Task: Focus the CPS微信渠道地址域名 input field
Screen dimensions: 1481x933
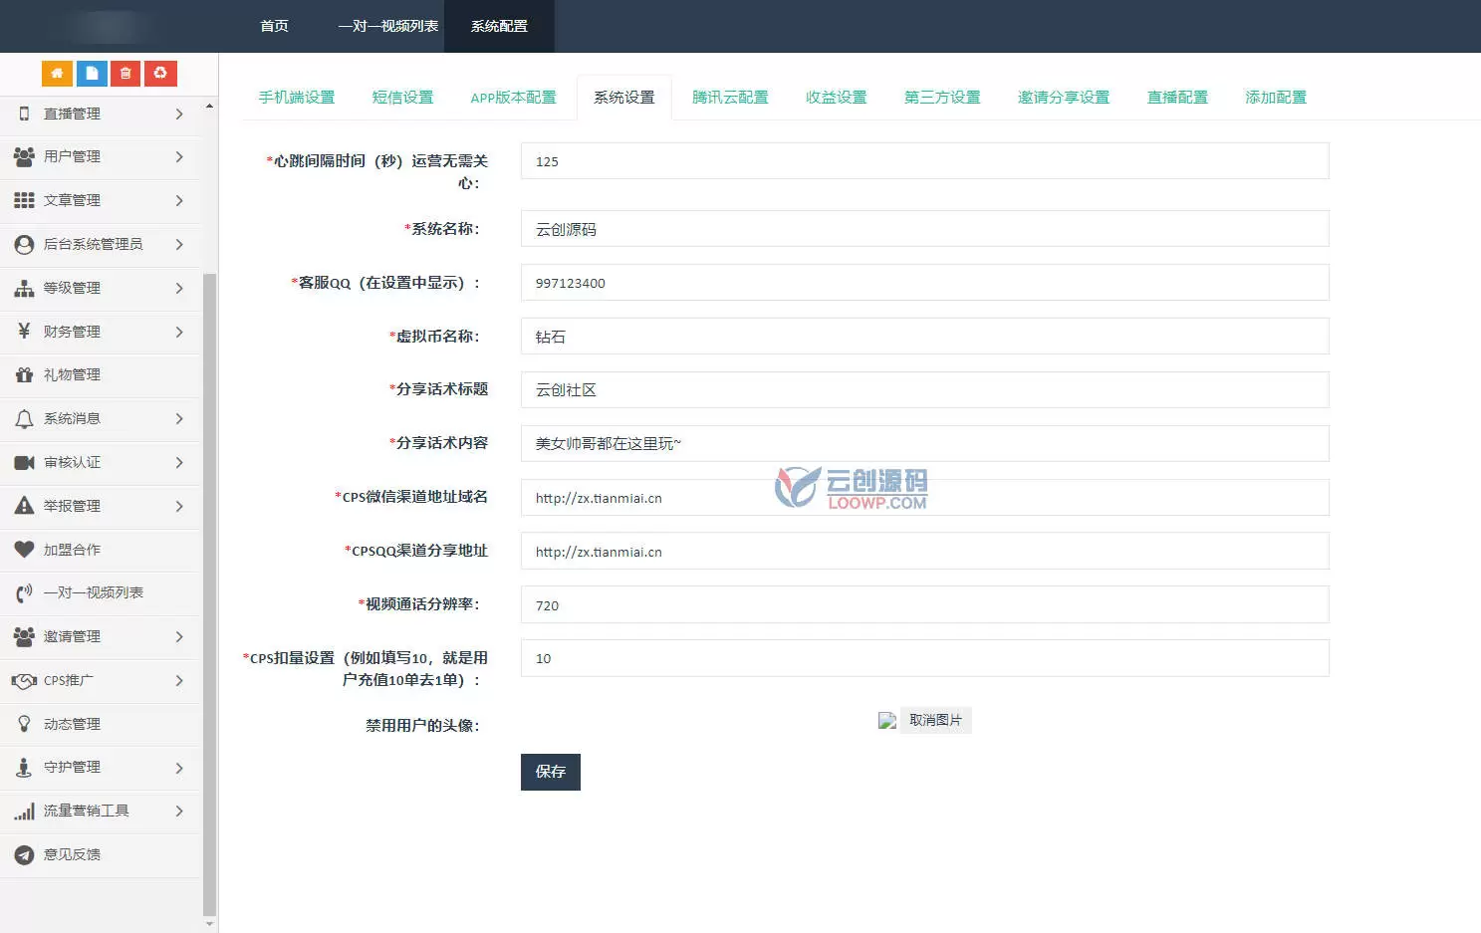Action: point(924,498)
